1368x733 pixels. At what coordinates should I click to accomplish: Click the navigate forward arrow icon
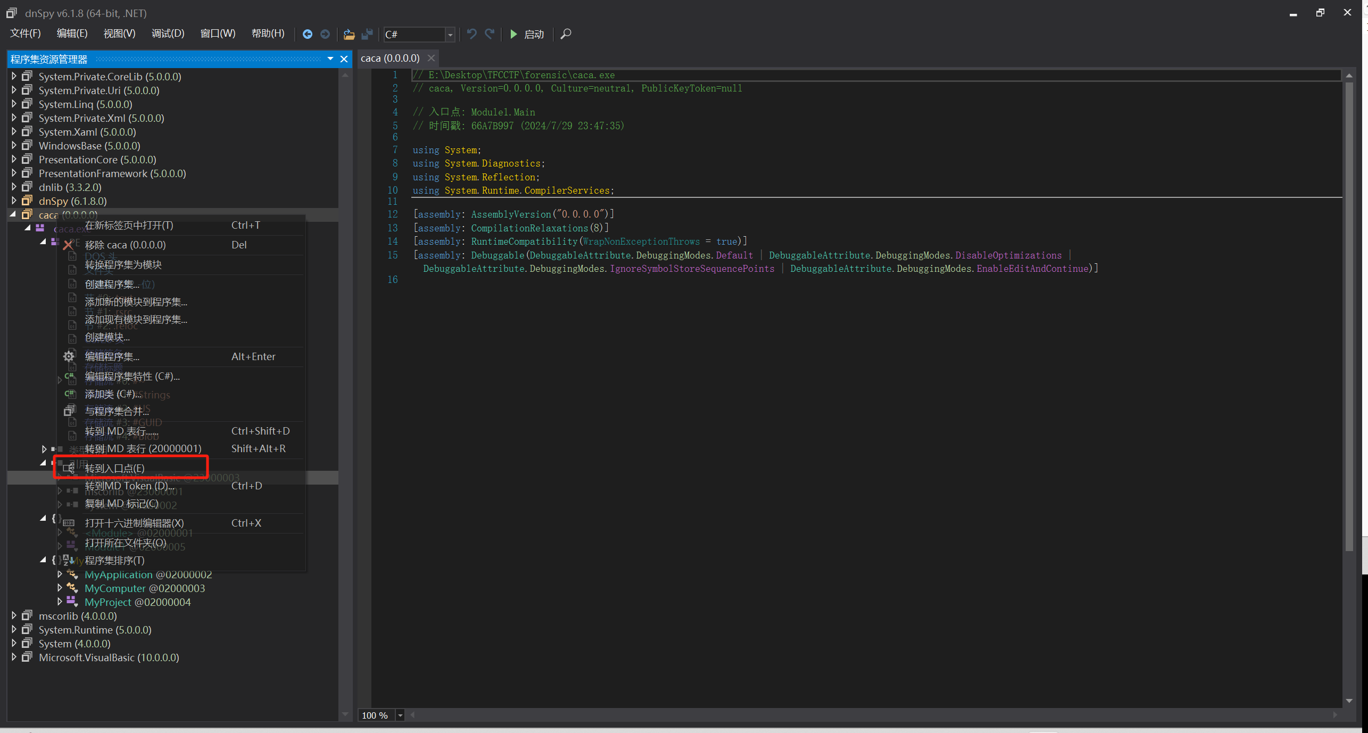(x=325, y=34)
